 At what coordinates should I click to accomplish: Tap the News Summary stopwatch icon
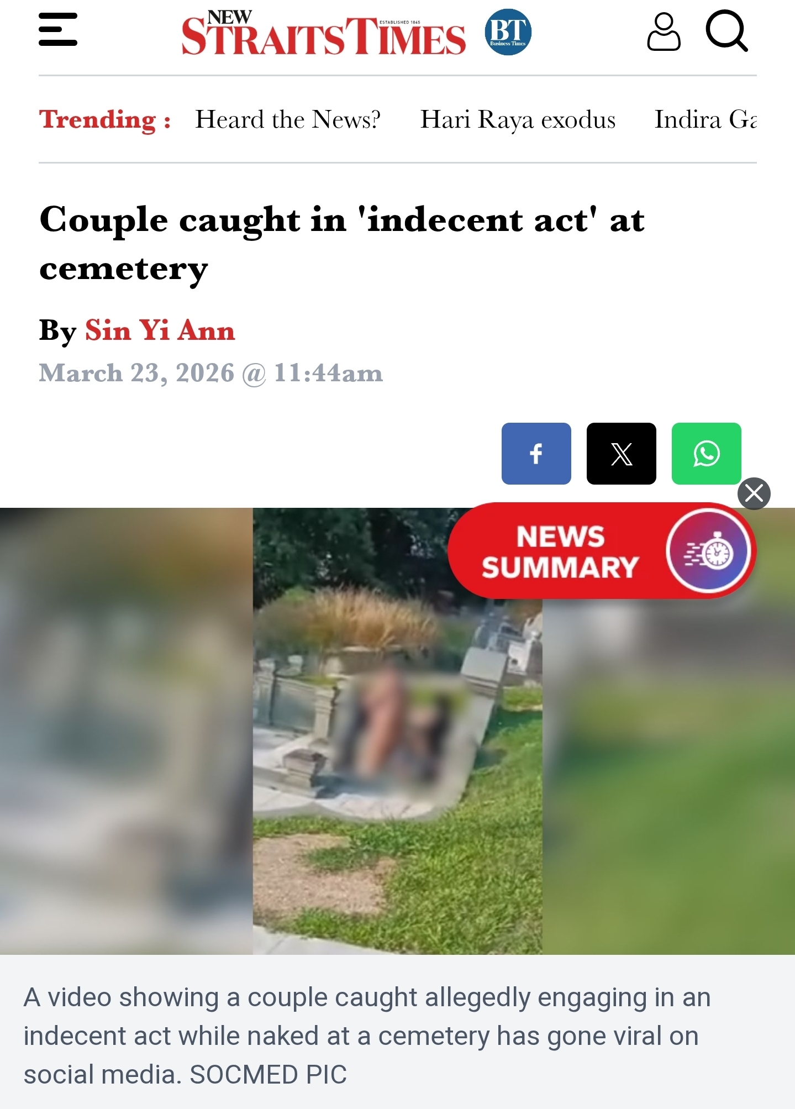tap(708, 551)
